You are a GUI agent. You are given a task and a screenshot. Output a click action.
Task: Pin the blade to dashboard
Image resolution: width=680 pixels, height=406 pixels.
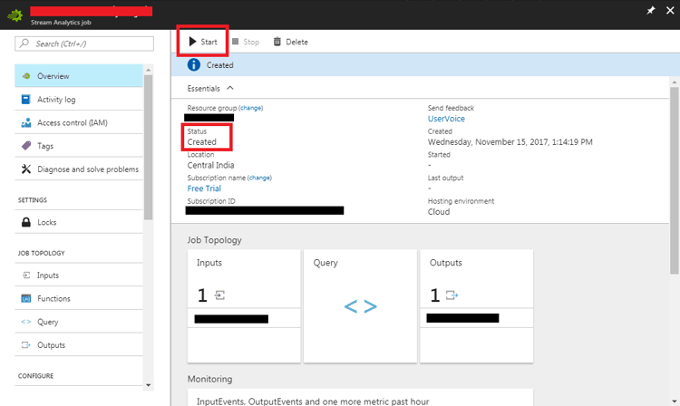pos(650,10)
